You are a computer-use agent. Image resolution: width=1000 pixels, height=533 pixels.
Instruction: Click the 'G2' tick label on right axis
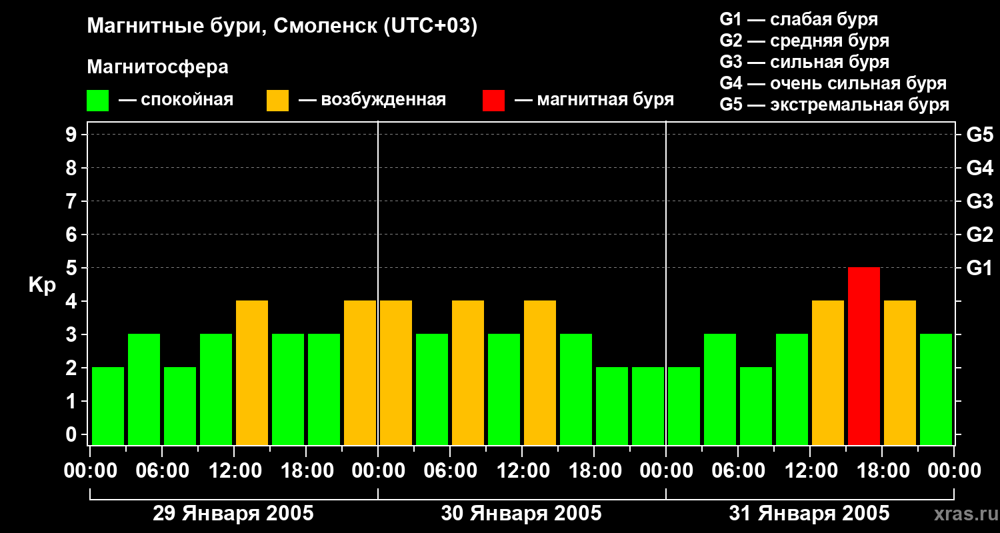pos(979,235)
